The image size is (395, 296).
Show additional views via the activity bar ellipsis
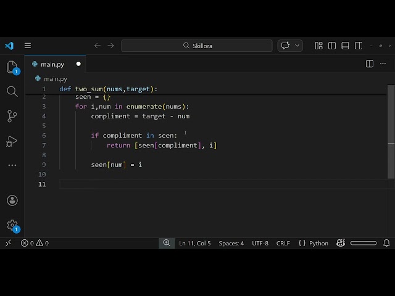point(12,165)
